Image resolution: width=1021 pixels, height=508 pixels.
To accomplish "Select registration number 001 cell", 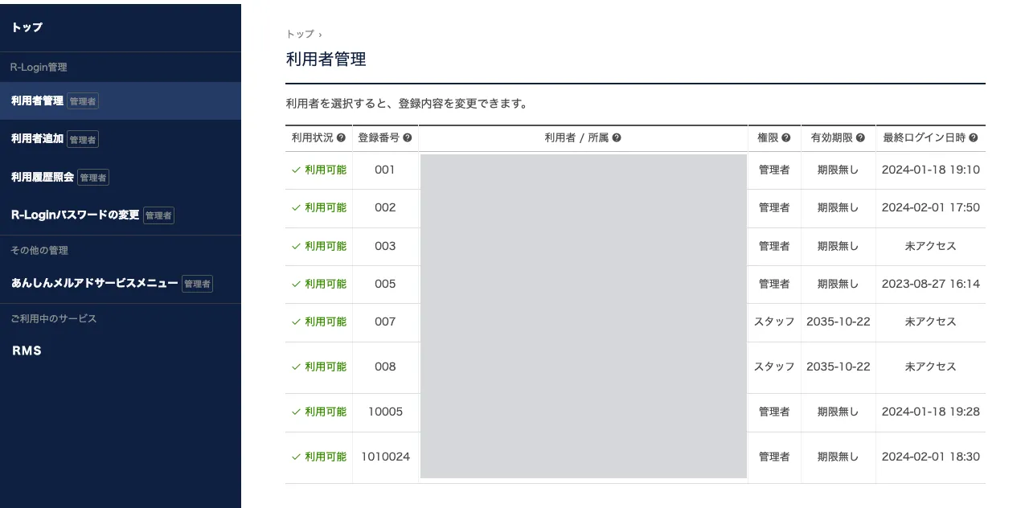I will [385, 170].
